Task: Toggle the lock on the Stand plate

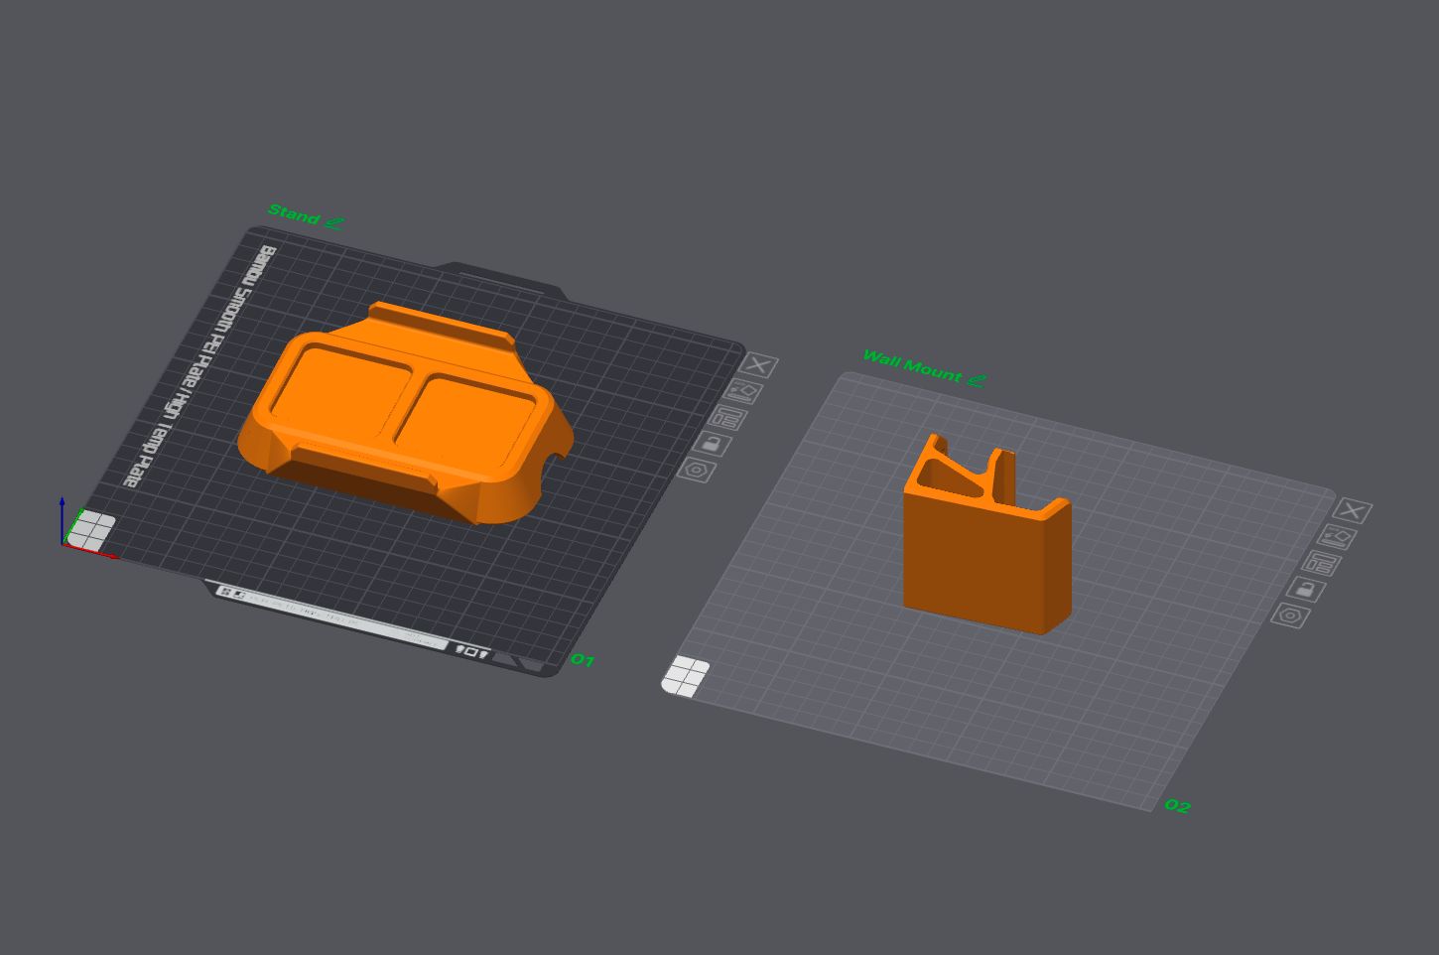Action: click(712, 443)
